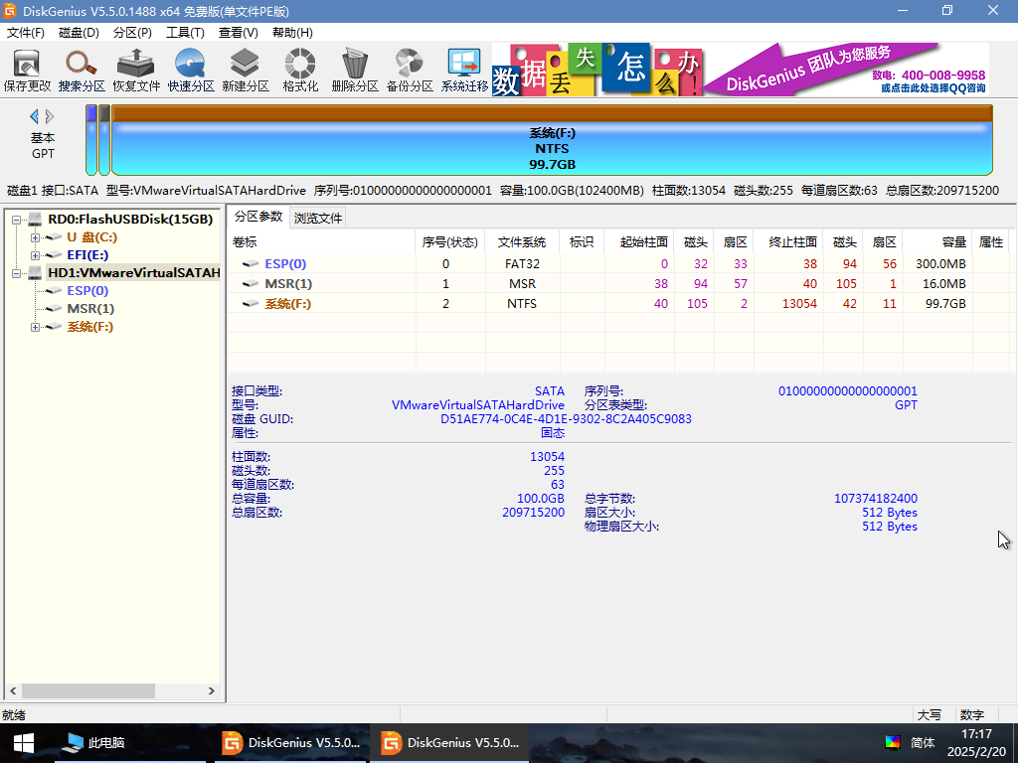Image resolution: width=1018 pixels, height=763 pixels.
Task: Open the 搜索分区 (Search partitions) tool
Action: [x=82, y=71]
